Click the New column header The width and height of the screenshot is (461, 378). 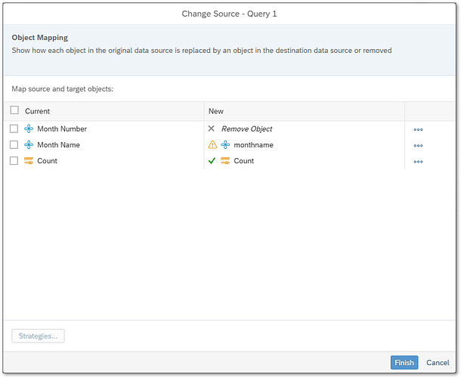pyautogui.click(x=216, y=111)
